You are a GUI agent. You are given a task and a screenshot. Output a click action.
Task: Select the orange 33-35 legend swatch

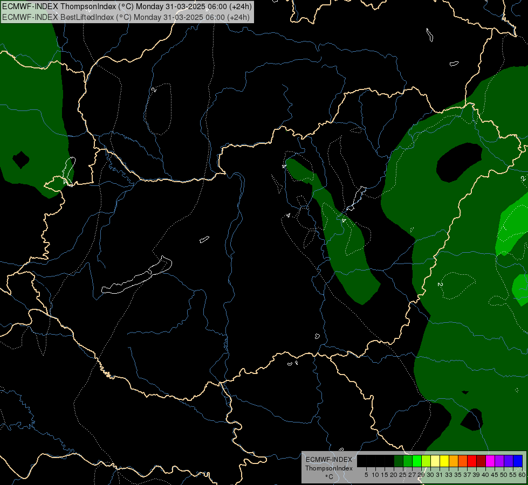(454, 461)
